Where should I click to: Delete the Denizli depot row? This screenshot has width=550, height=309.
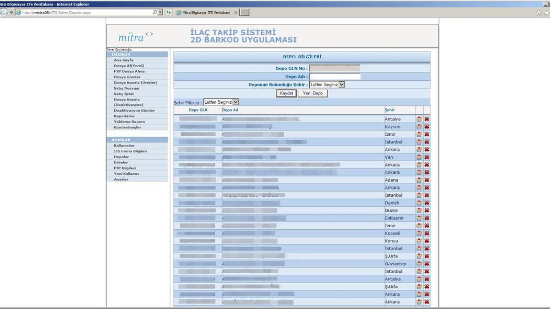[426, 202]
